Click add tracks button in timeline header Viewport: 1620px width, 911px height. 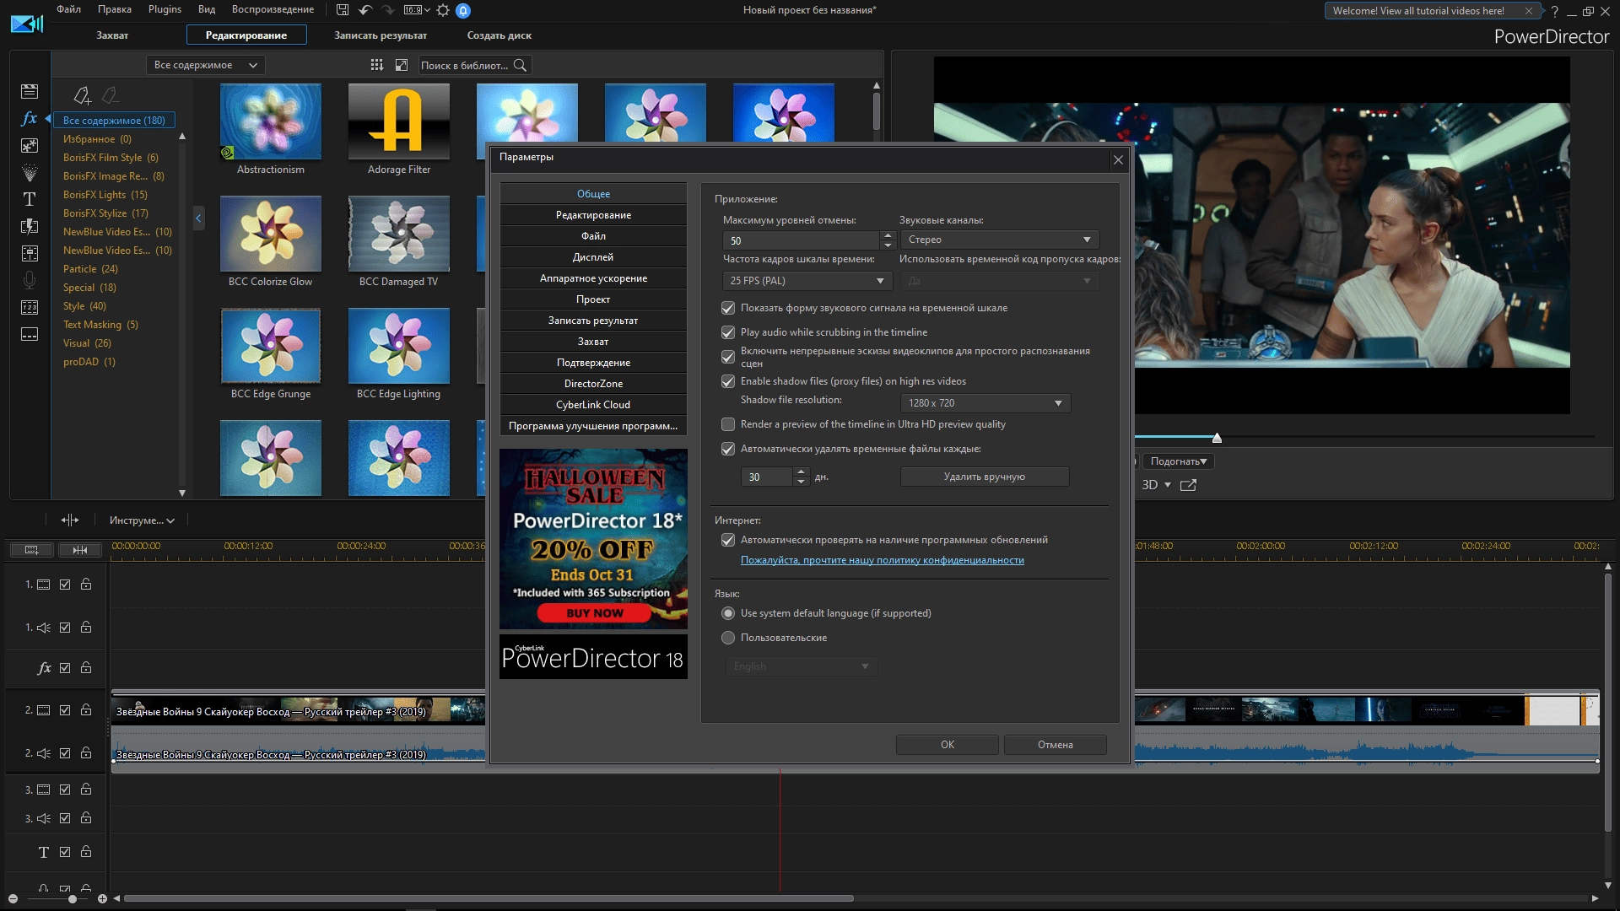pos(31,550)
